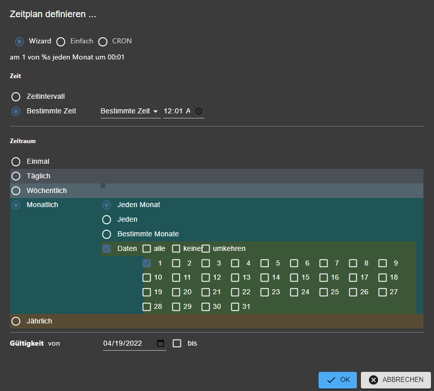Click the checkmark OK button
Image resolution: width=434 pixels, height=391 pixels.
338,380
